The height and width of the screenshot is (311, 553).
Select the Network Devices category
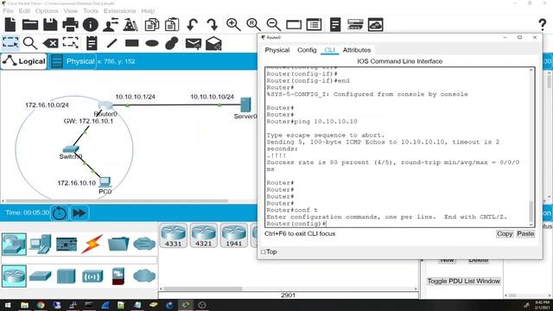tap(14, 244)
